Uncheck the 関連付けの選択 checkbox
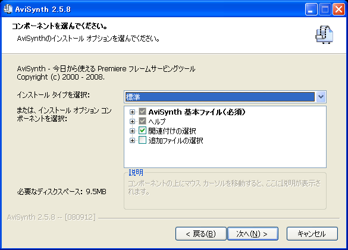The image size is (348, 250). click(x=142, y=131)
